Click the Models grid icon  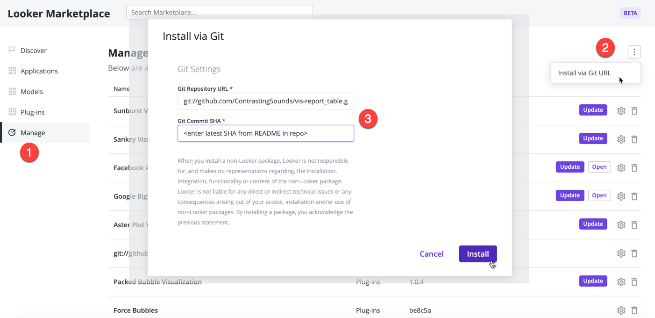coord(12,91)
